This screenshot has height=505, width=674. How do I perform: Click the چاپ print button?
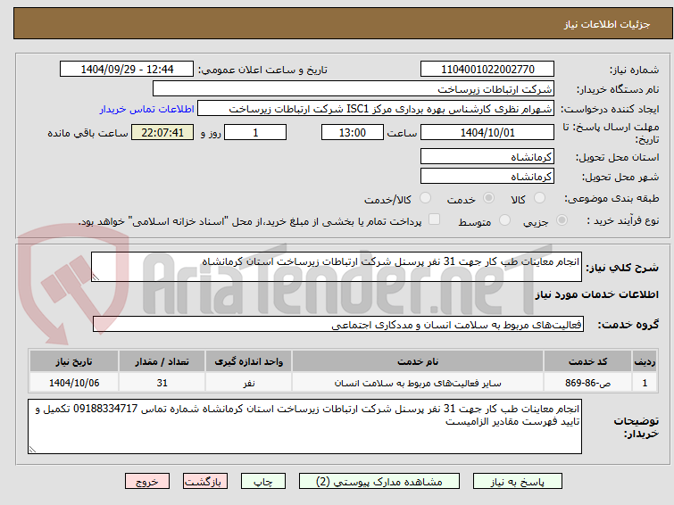pyautogui.click(x=263, y=482)
